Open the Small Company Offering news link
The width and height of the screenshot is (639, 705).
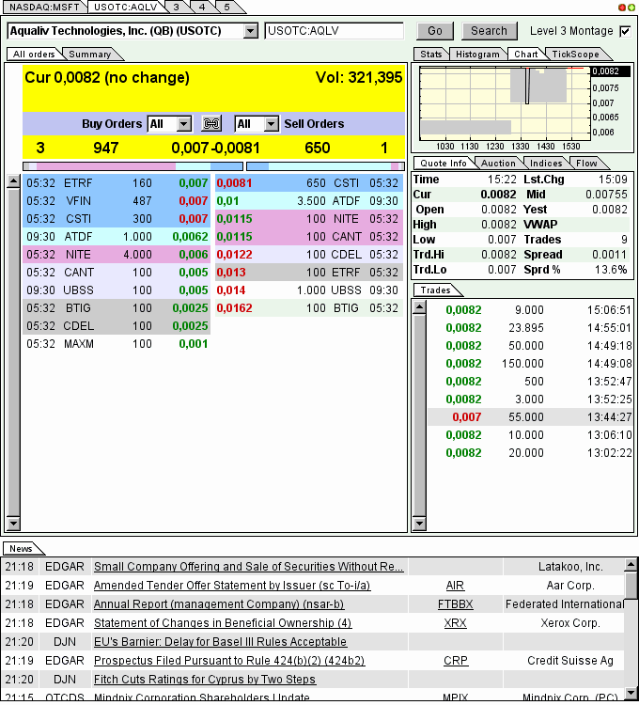(248, 567)
